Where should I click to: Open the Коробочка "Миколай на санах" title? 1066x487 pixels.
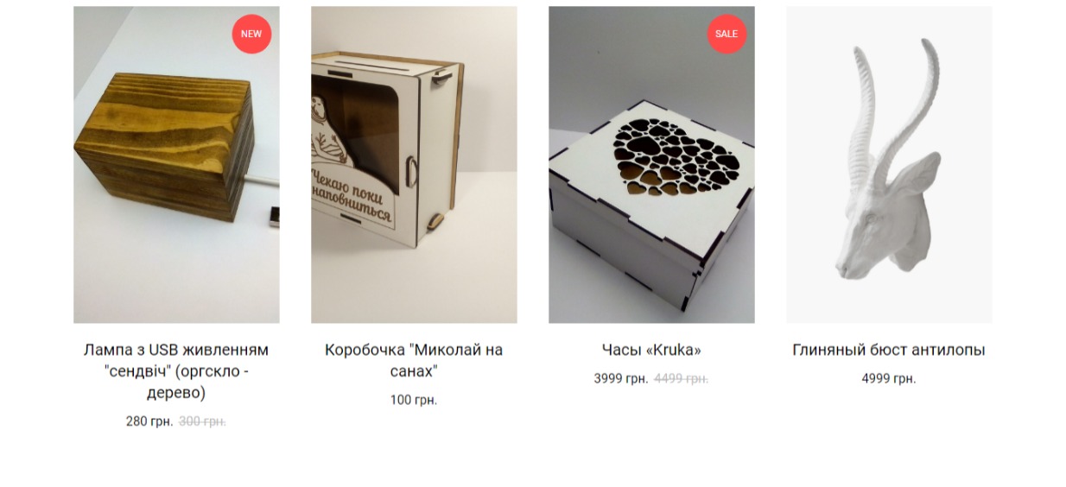(x=414, y=361)
